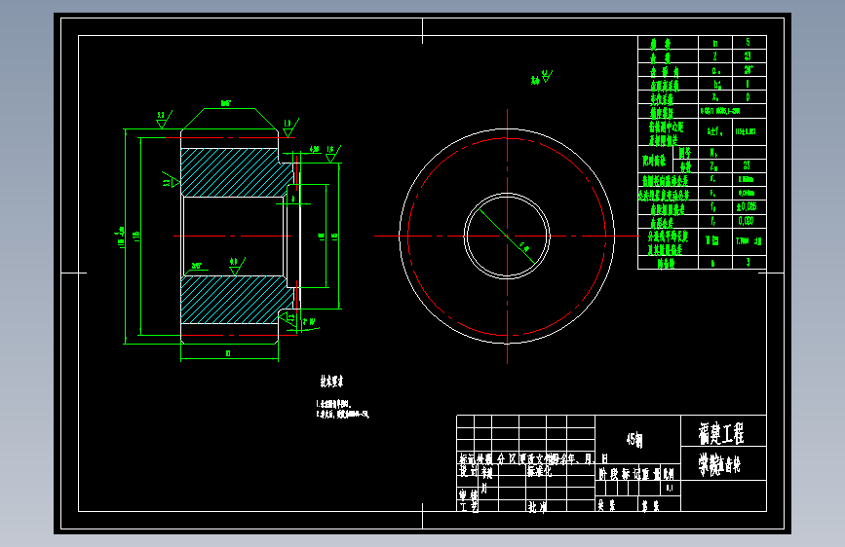Click the 'm' symbol cell in parameter table
The image size is (845, 547).
click(x=715, y=43)
